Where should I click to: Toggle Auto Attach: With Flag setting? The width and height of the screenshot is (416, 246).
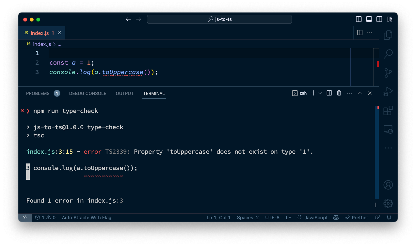pos(86,217)
